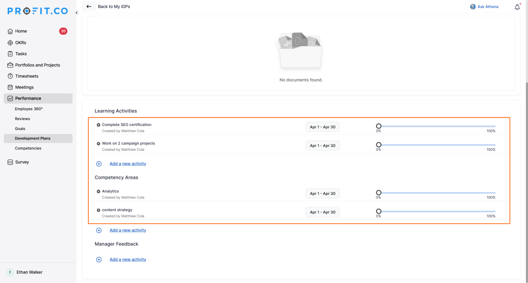Open OKRs from the sidebar
Viewport: 528px width, 283px height.
[x=20, y=43]
